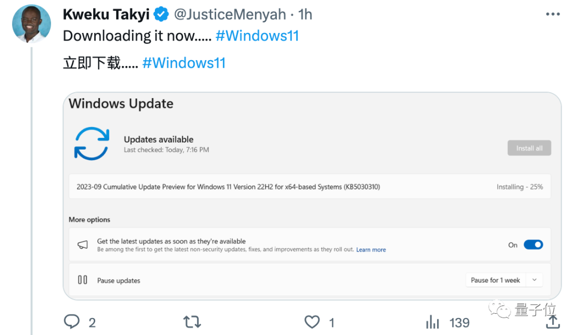575x335 pixels.
Task: Like the tweet with the heart icon
Action: tap(311, 322)
